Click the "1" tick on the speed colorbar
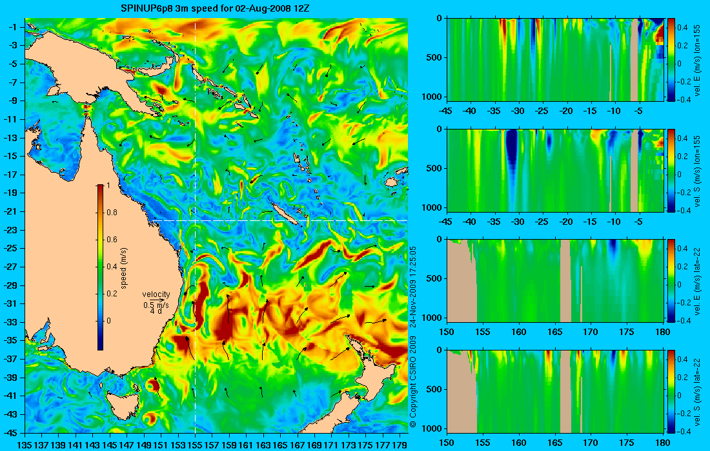The height and width of the screenshot is (451, 710). tap(108, 186)
